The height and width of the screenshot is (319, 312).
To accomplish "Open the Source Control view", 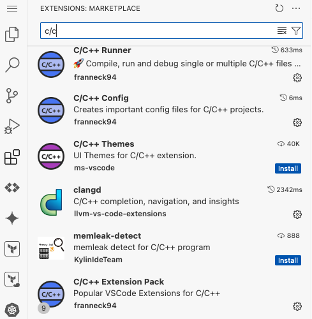I will 12,96.
